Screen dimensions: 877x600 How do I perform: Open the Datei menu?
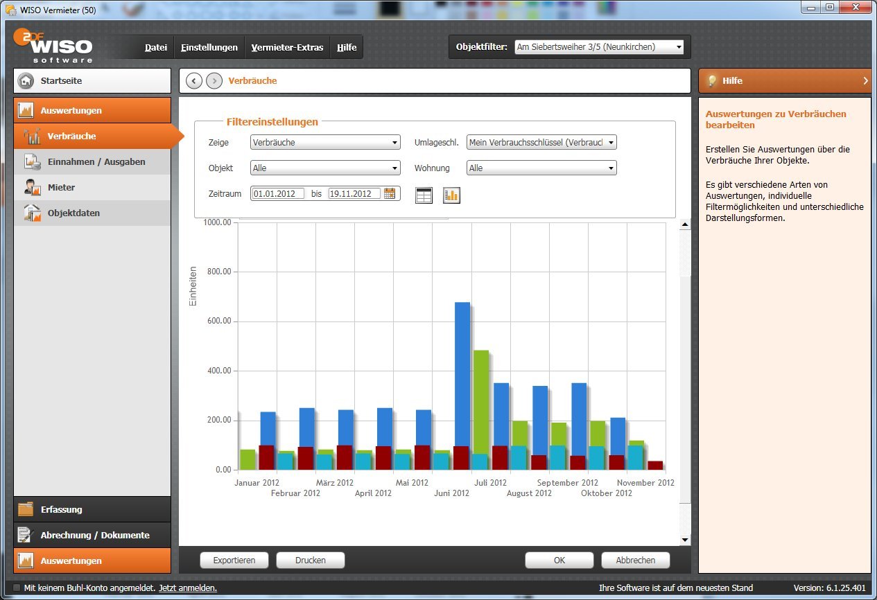156,47
